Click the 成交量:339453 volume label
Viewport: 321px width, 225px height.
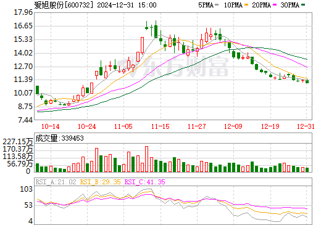click(x=60, y=138)
